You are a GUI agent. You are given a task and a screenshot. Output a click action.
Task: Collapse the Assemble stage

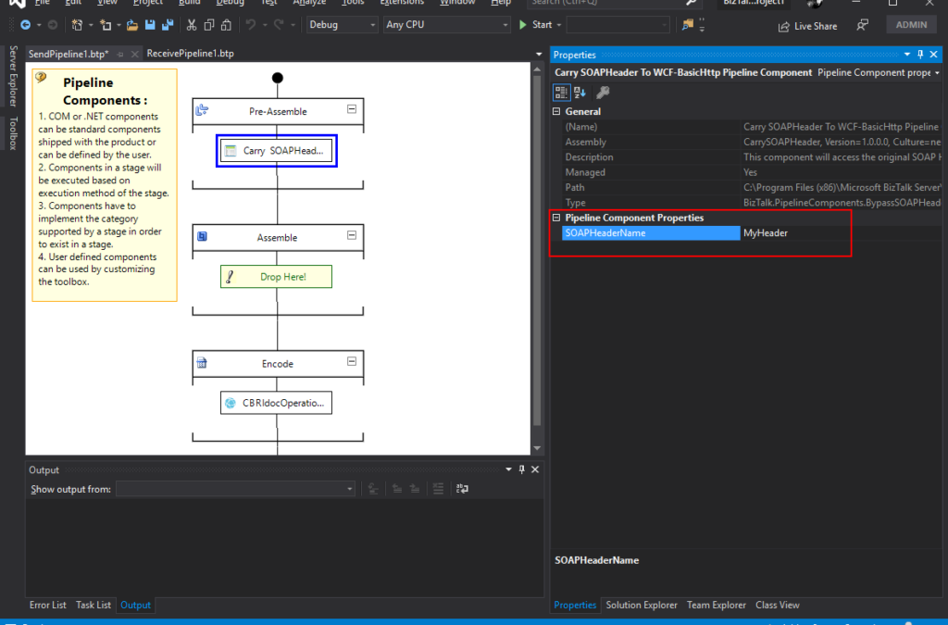coord(352,235)
